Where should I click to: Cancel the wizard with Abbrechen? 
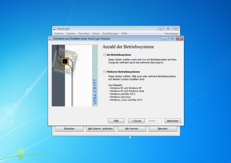click(x=173, y=121)
